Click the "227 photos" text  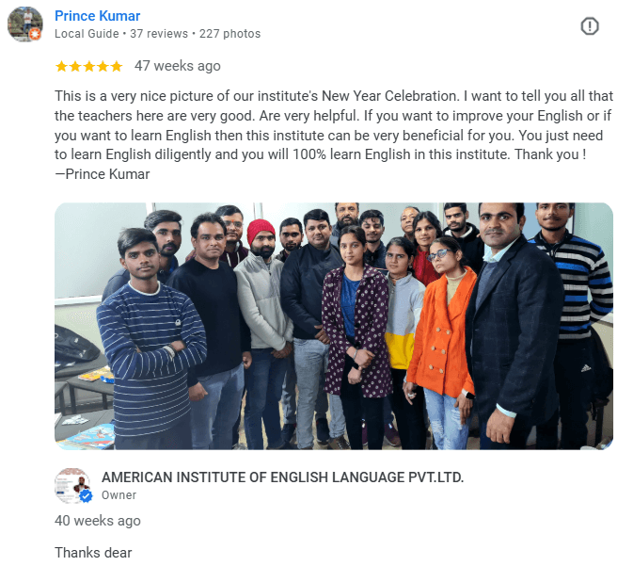tap(229, 34)
